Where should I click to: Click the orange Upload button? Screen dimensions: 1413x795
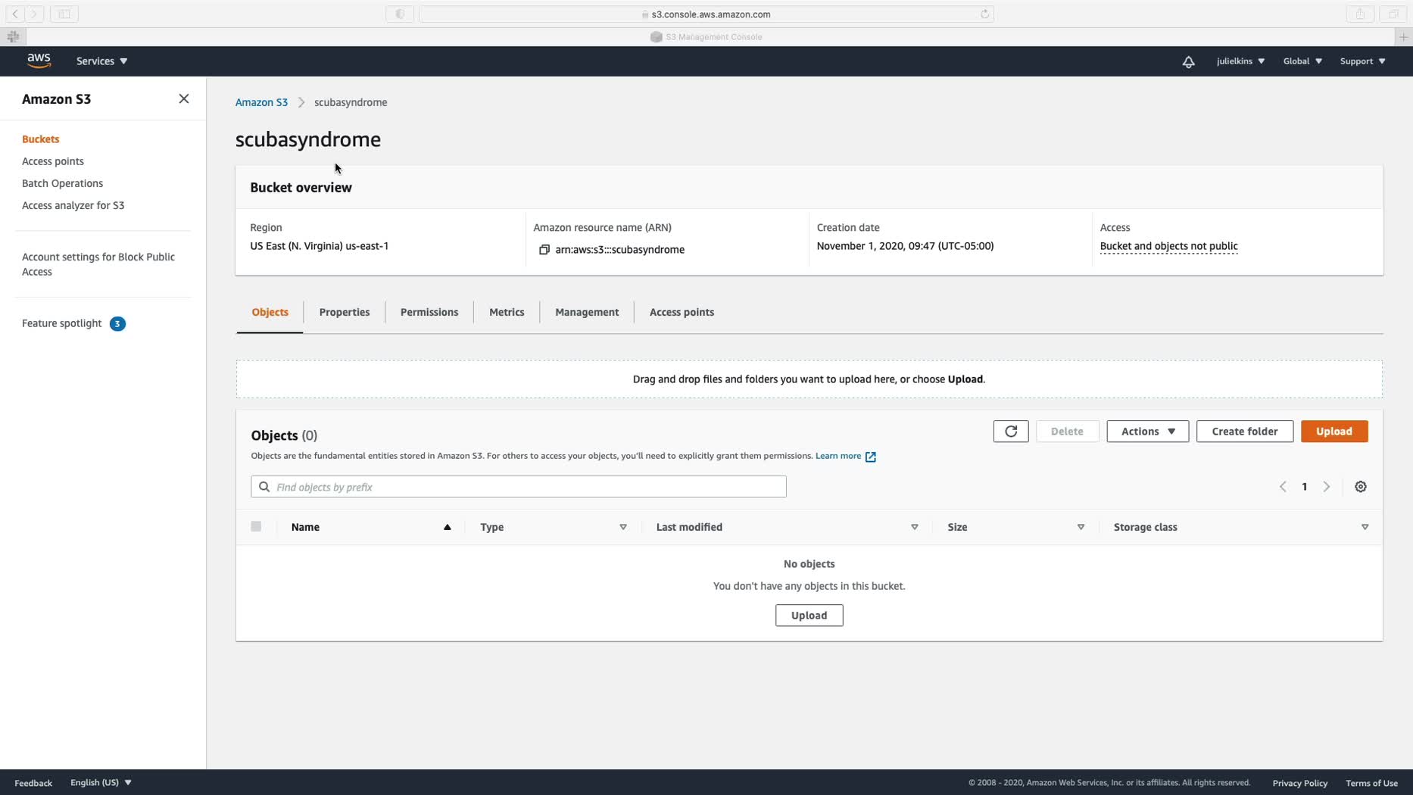[1334, 432]
